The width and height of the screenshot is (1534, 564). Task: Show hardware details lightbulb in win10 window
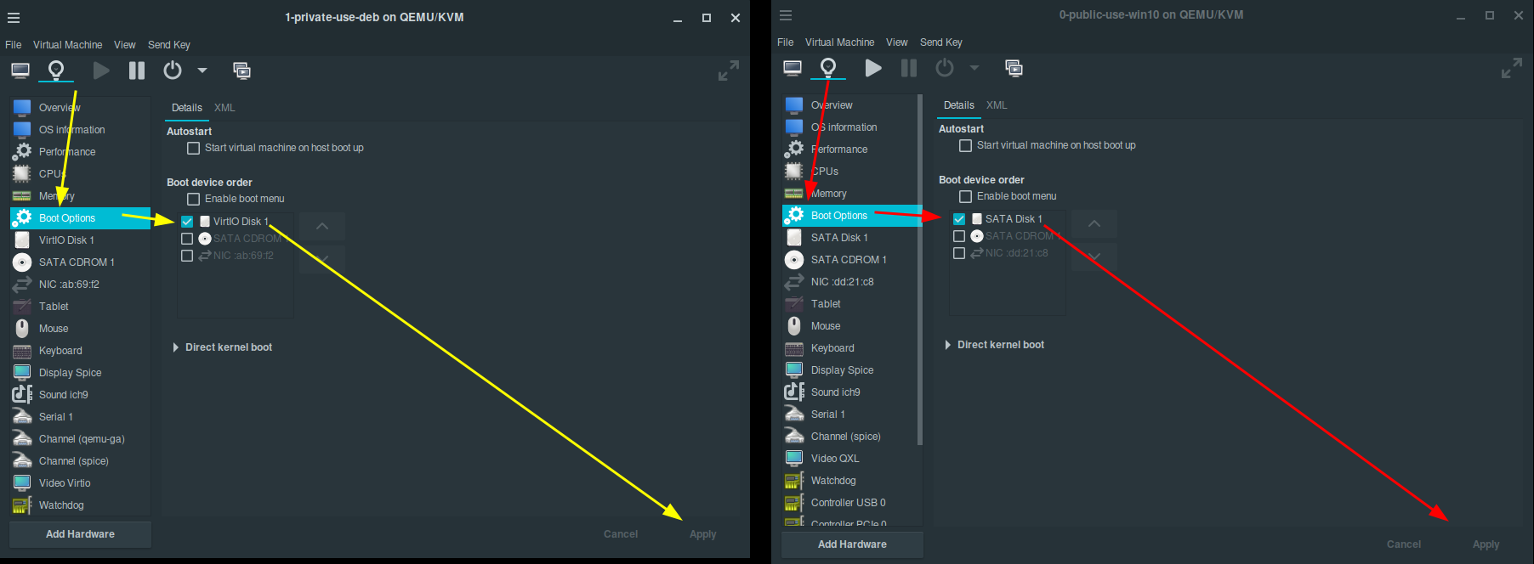828,68
